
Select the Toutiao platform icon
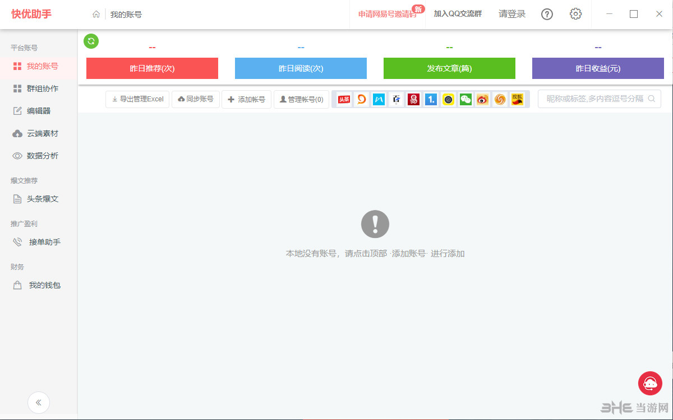pos(343,99)
